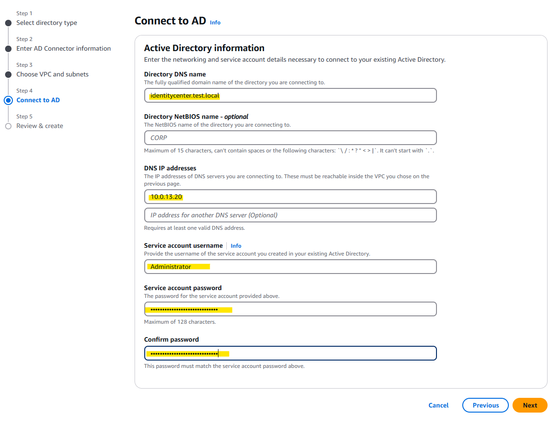
Task: Go to Select directory type step
Action: pyautogui.click(x=47, y=23)
